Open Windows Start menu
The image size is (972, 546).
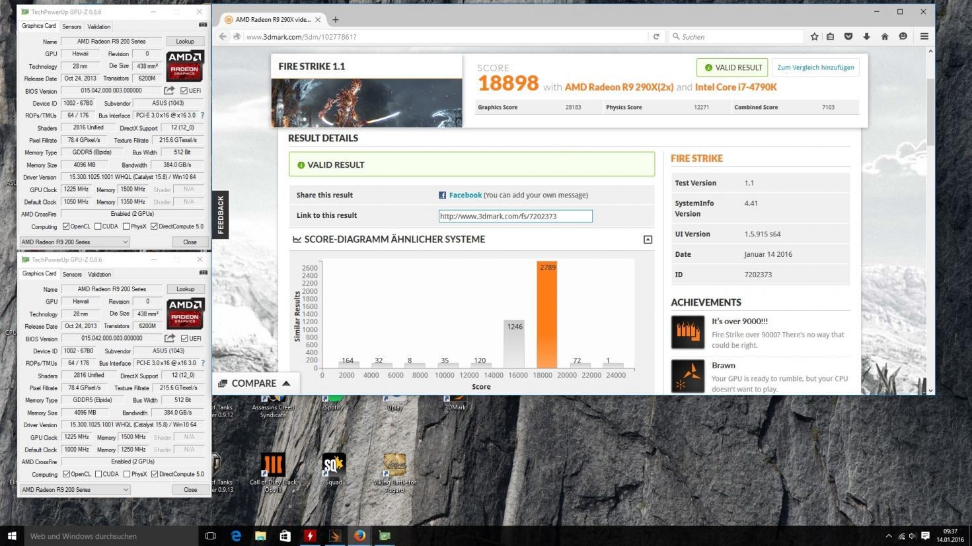click(11, 536)
